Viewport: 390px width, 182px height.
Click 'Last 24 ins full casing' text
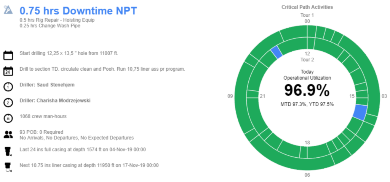[83, 150]
